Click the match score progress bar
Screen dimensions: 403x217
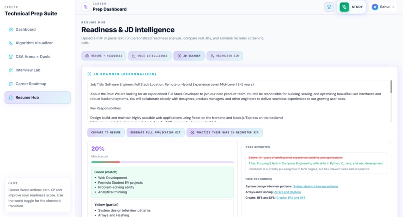pyautogui.click(x=162, y=162)
